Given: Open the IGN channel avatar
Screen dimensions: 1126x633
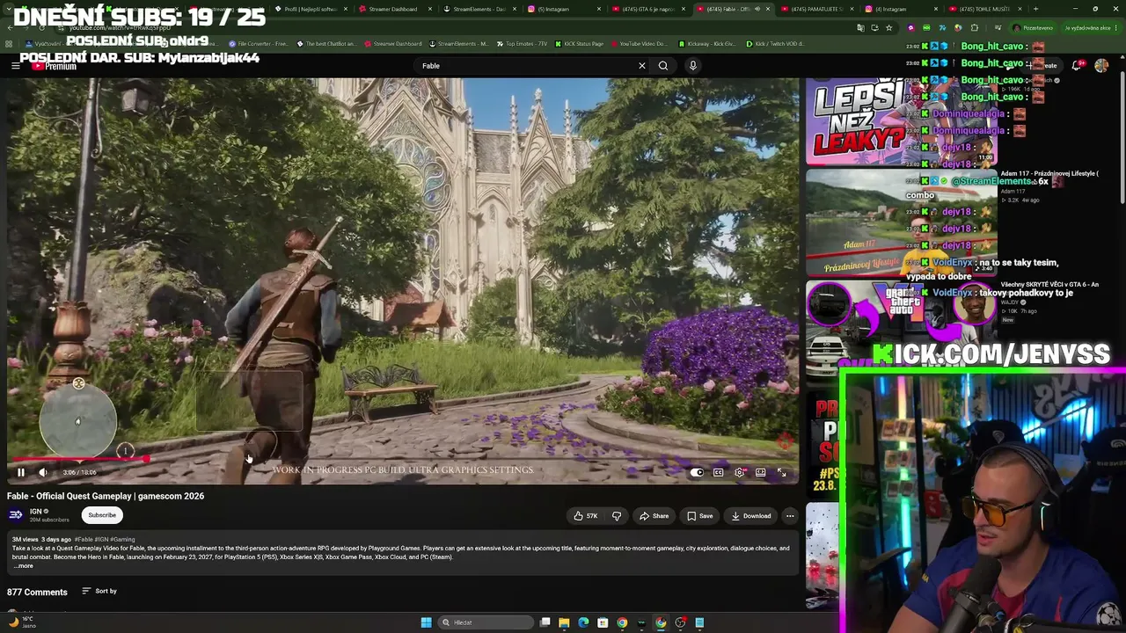Looking at the screenshot, I should (16, 515).
